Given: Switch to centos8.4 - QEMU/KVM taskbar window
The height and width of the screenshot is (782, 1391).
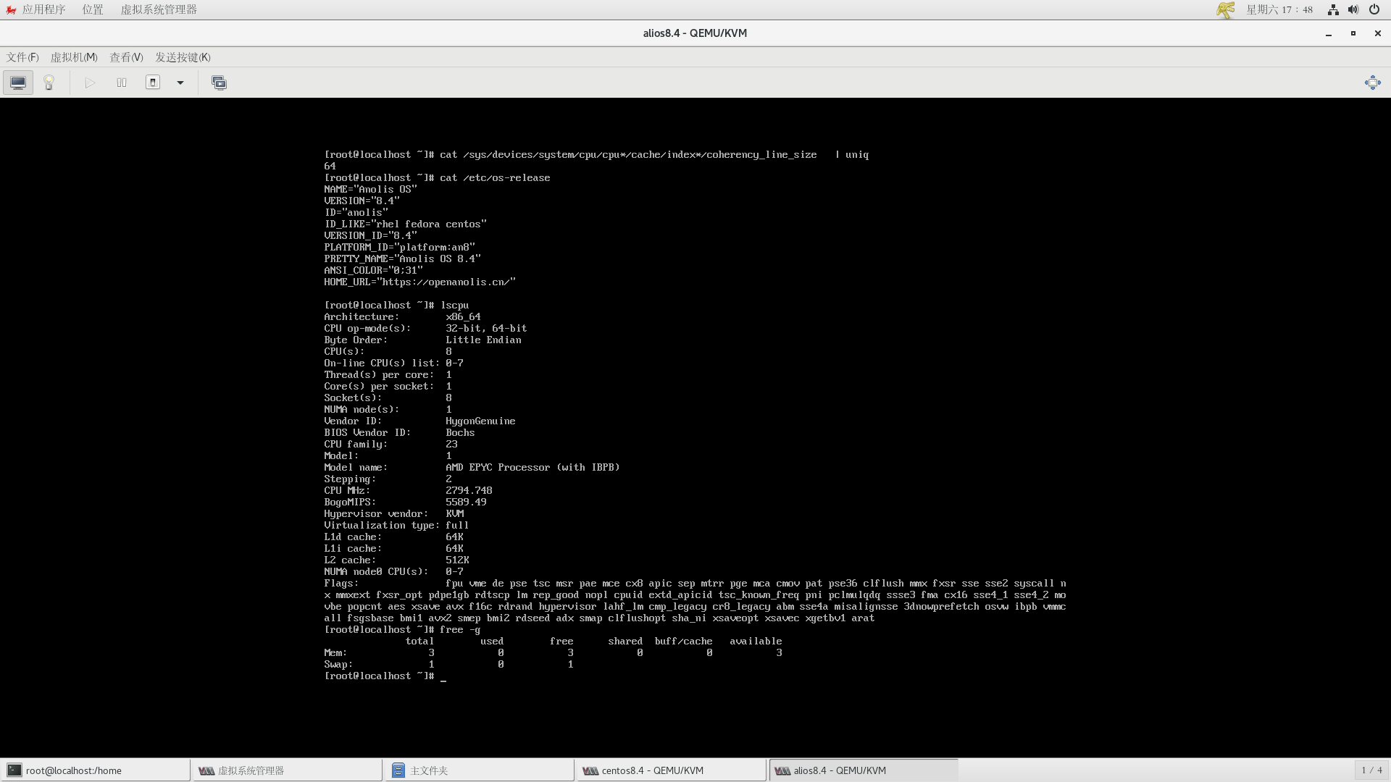Looking at the screenshot, I should pos(652,770).
